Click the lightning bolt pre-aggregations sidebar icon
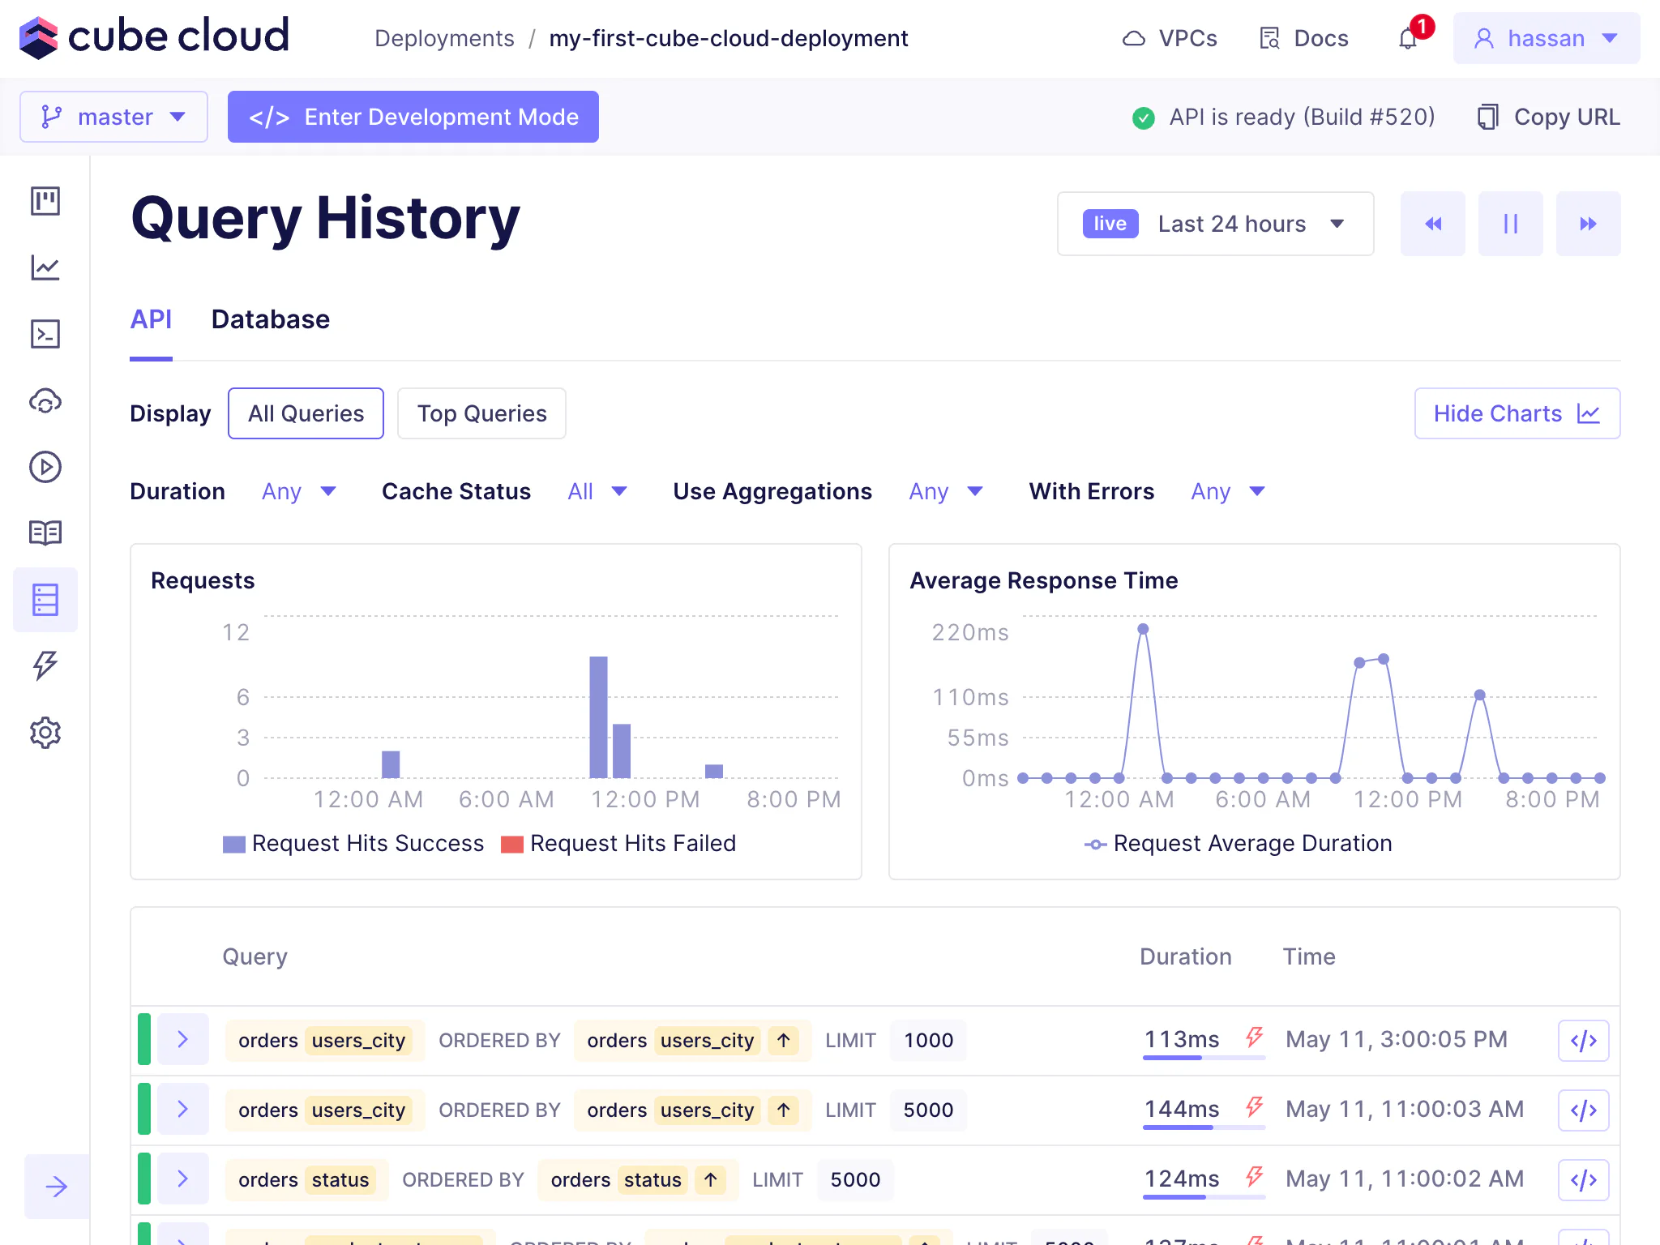 45,665
